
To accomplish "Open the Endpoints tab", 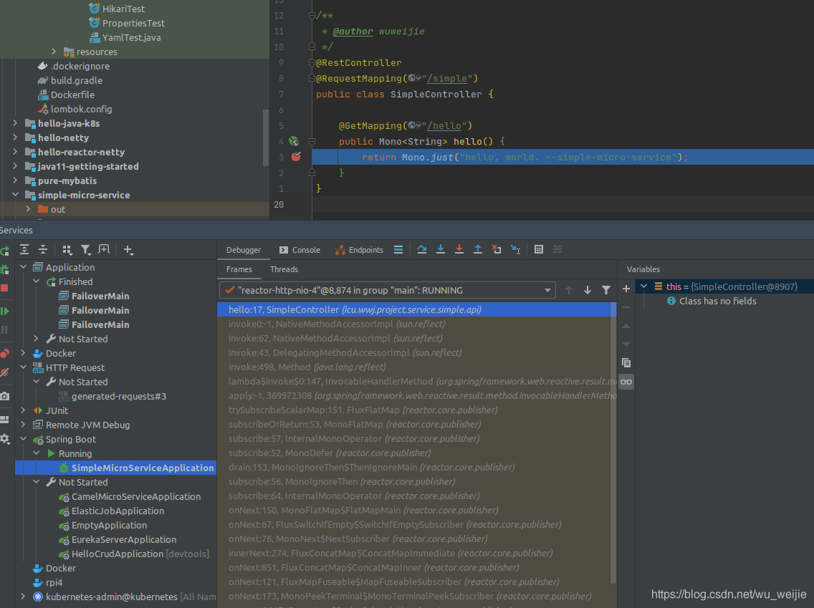I will point(359,250).
